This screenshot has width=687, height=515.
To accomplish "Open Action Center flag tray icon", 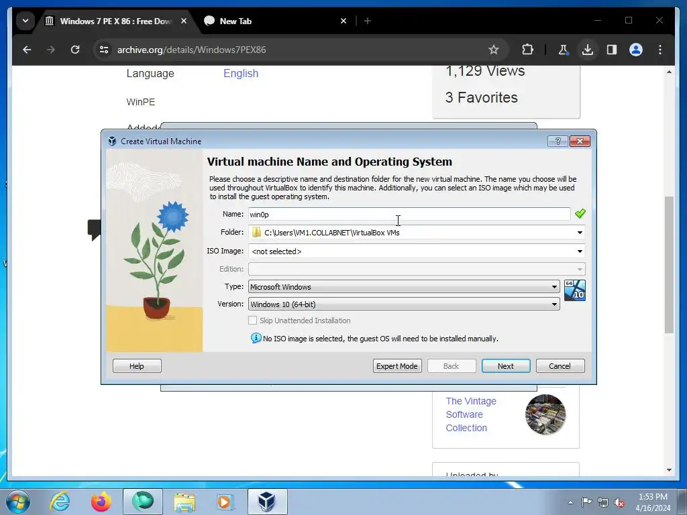I will pyautogui.click(x=586, y=502).
